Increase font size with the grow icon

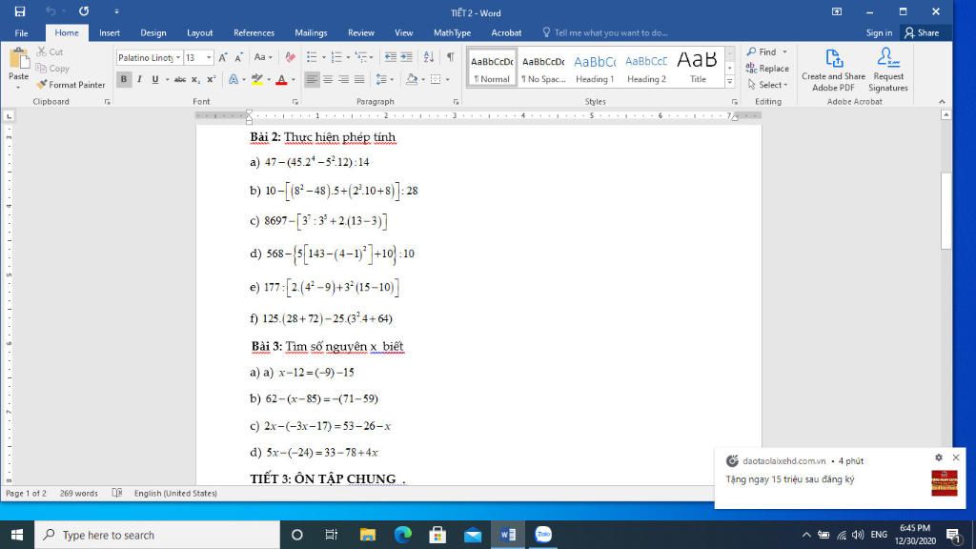click(x=223, y=57)
